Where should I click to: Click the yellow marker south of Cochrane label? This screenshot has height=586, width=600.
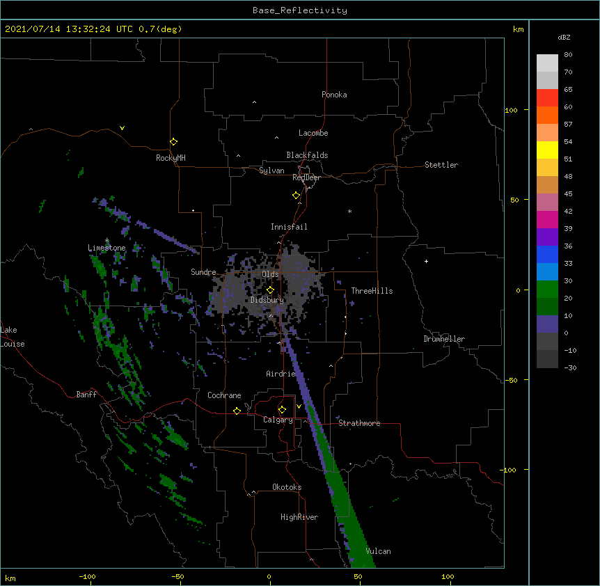point(237,411)
